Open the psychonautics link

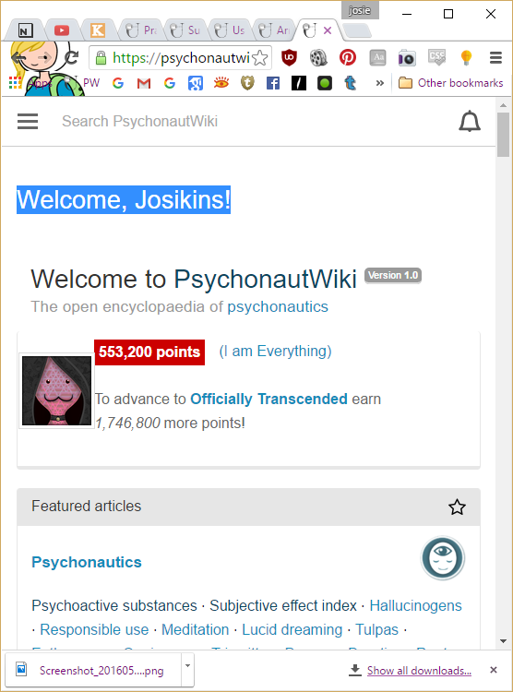278,306
